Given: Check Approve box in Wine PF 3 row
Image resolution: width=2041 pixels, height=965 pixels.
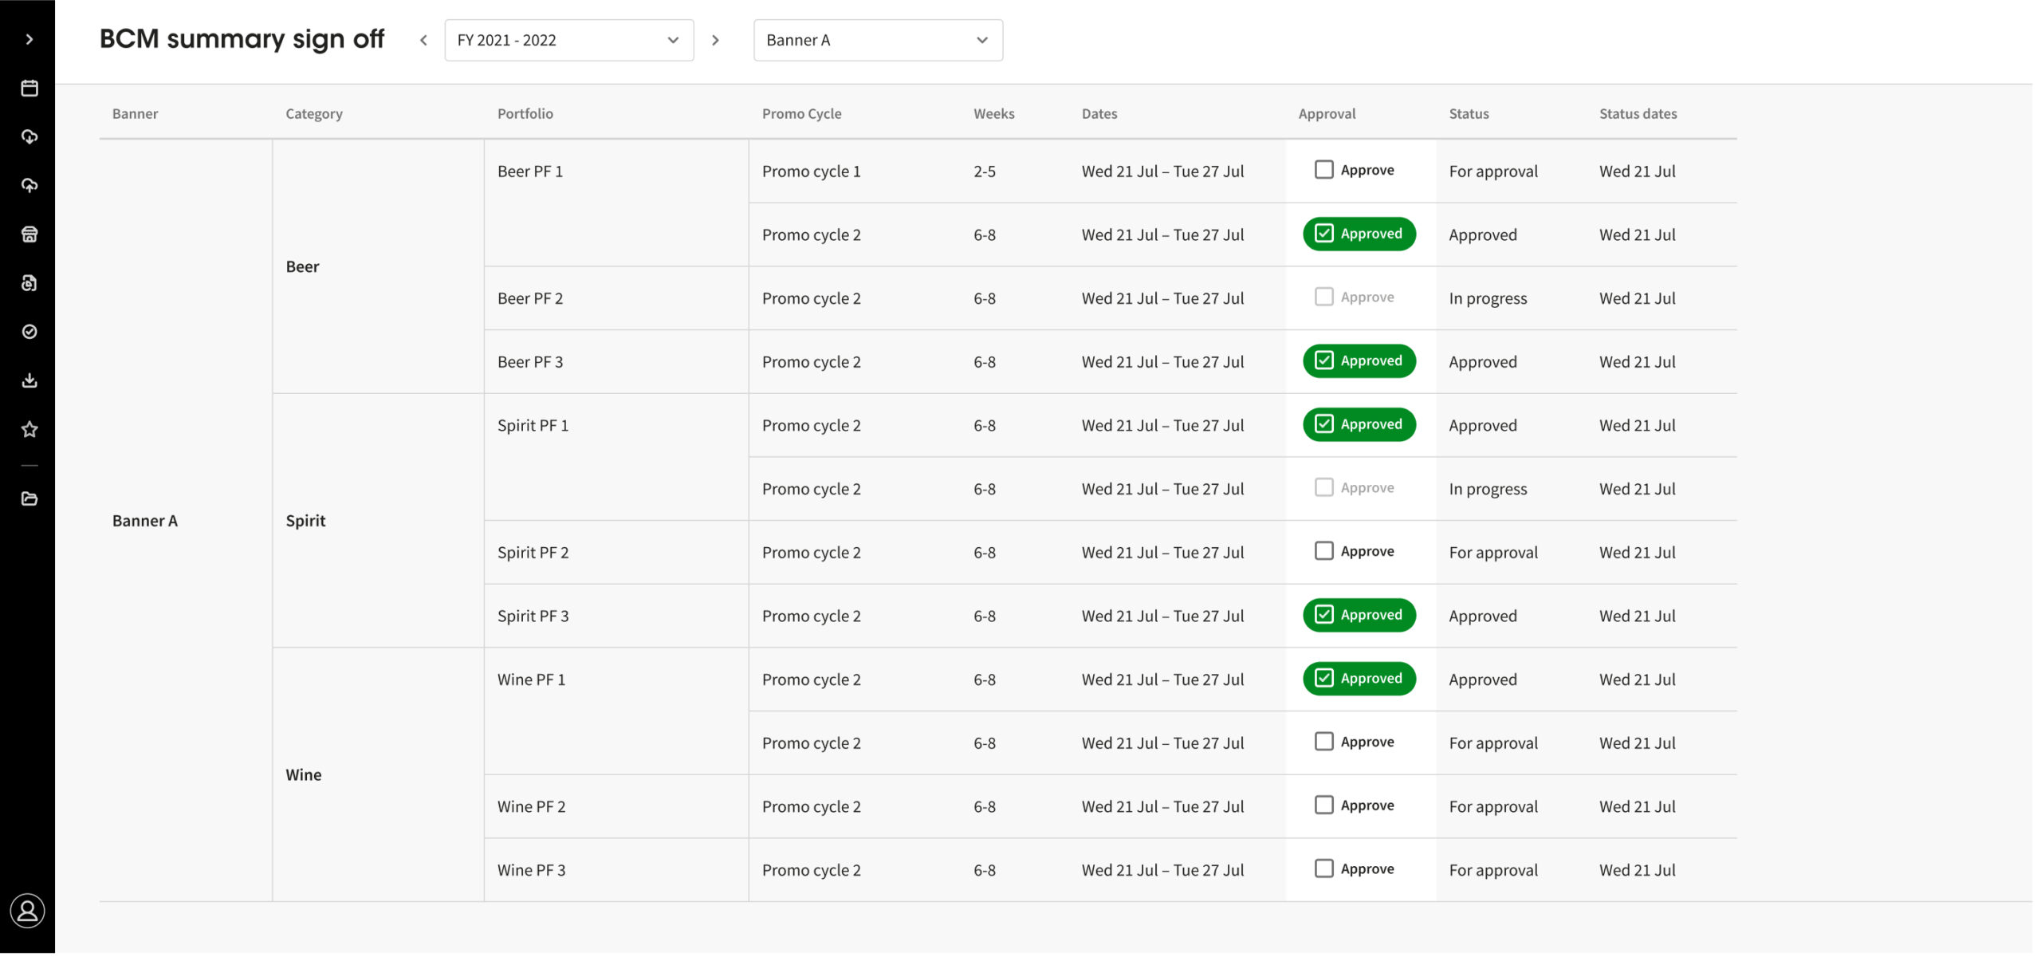Looking at the screenshot, I should pyautogui.click(x=1323, y=868).
